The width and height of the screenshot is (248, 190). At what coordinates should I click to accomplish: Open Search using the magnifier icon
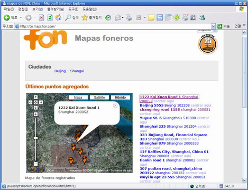pos(68,17)
